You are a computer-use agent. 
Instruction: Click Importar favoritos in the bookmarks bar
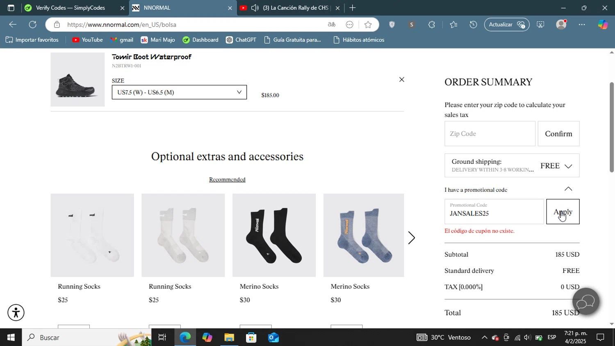pos(32,40)
